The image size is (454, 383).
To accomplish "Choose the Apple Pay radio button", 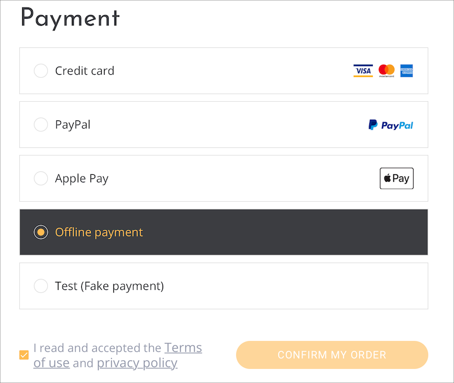I will click(41, 178).
